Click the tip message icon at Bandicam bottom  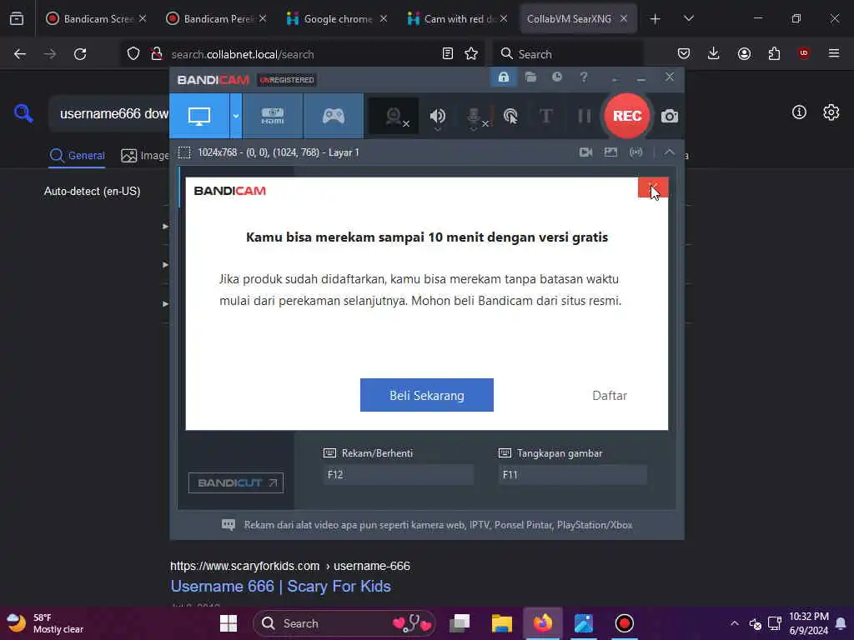pyautogui.click(x=229, y=525)
